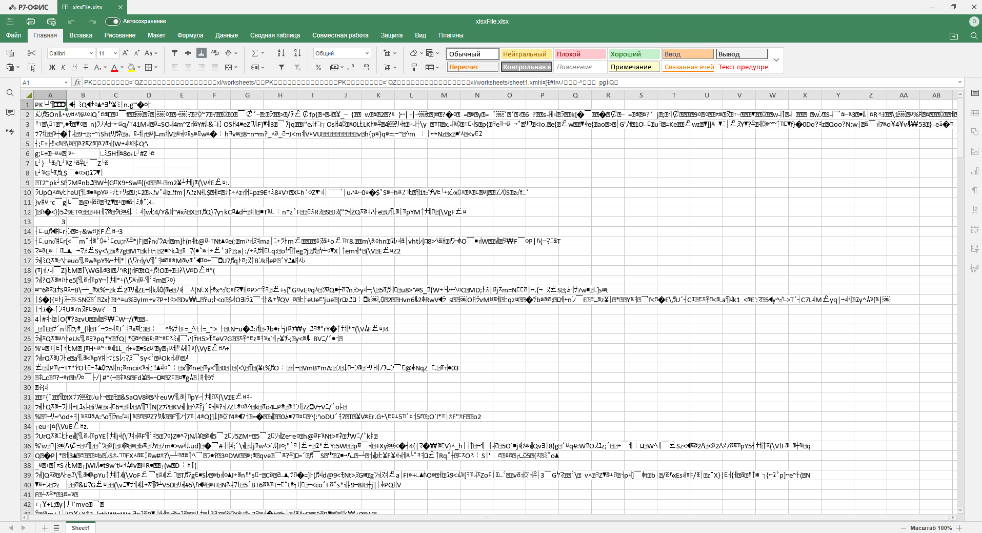Select the Sheet1 sheet tab
This screenshot has width=982, height=533.
[x=81, y=528]
